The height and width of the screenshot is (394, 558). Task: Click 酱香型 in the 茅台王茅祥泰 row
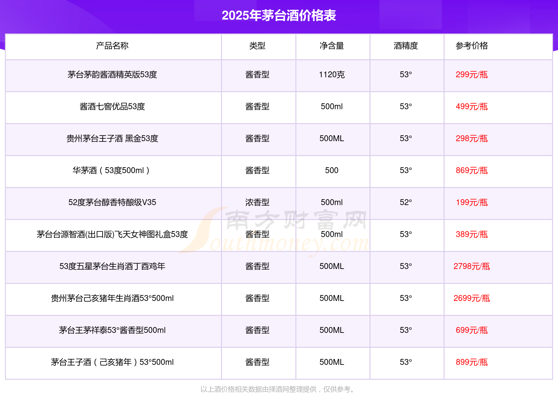257,330
